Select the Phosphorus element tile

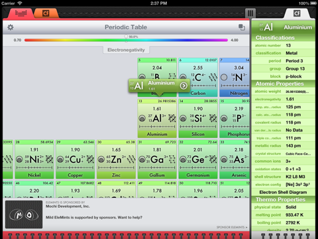click(235, 118)
